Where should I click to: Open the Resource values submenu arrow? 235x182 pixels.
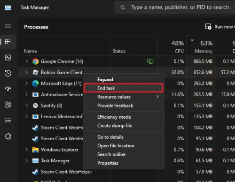point(157,97)
